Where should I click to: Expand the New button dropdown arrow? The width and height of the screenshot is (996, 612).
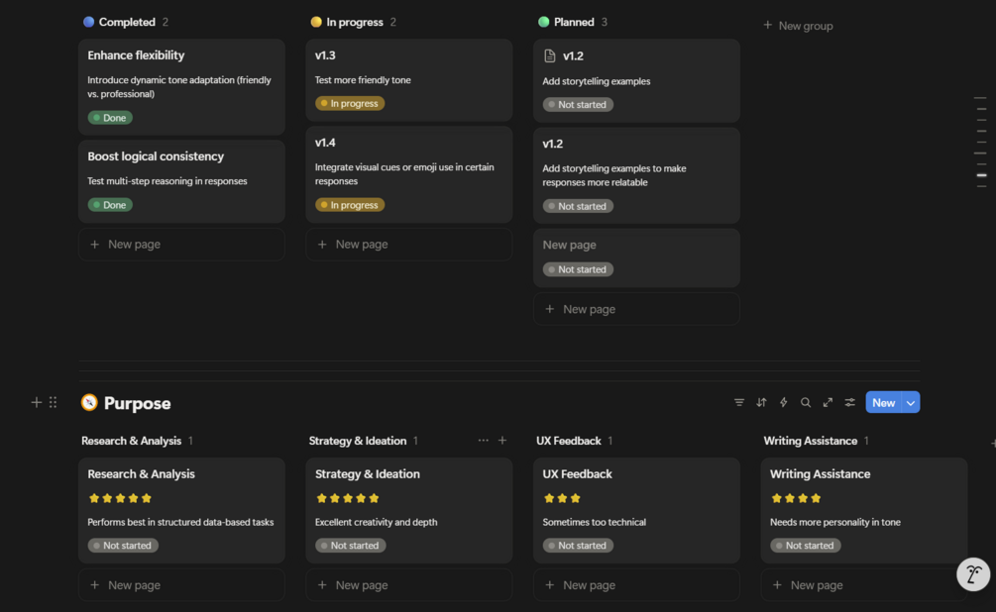click(911, 402)
